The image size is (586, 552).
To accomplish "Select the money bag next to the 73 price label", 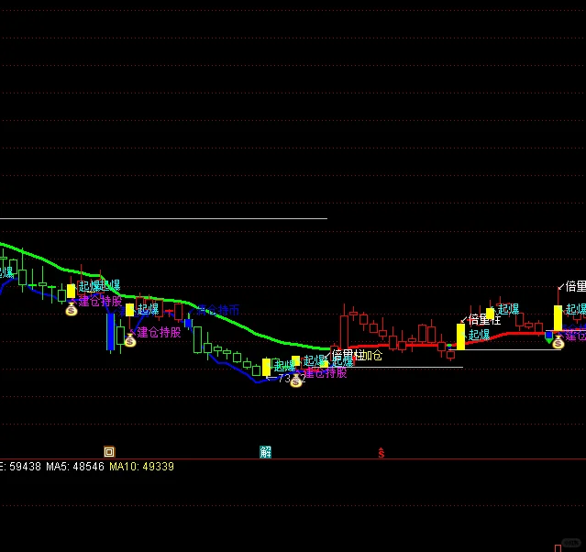I will (296, 381).
